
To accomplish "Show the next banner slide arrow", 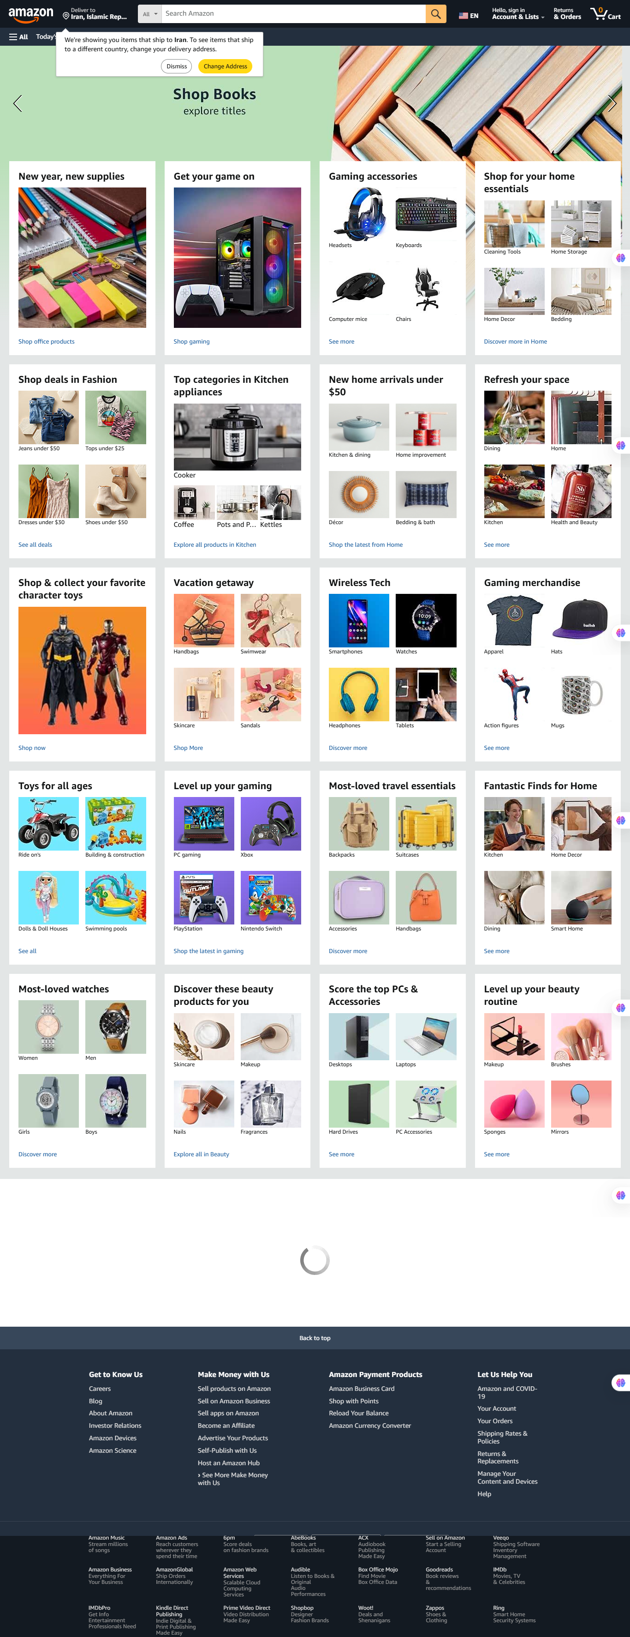I will (612, 103).
